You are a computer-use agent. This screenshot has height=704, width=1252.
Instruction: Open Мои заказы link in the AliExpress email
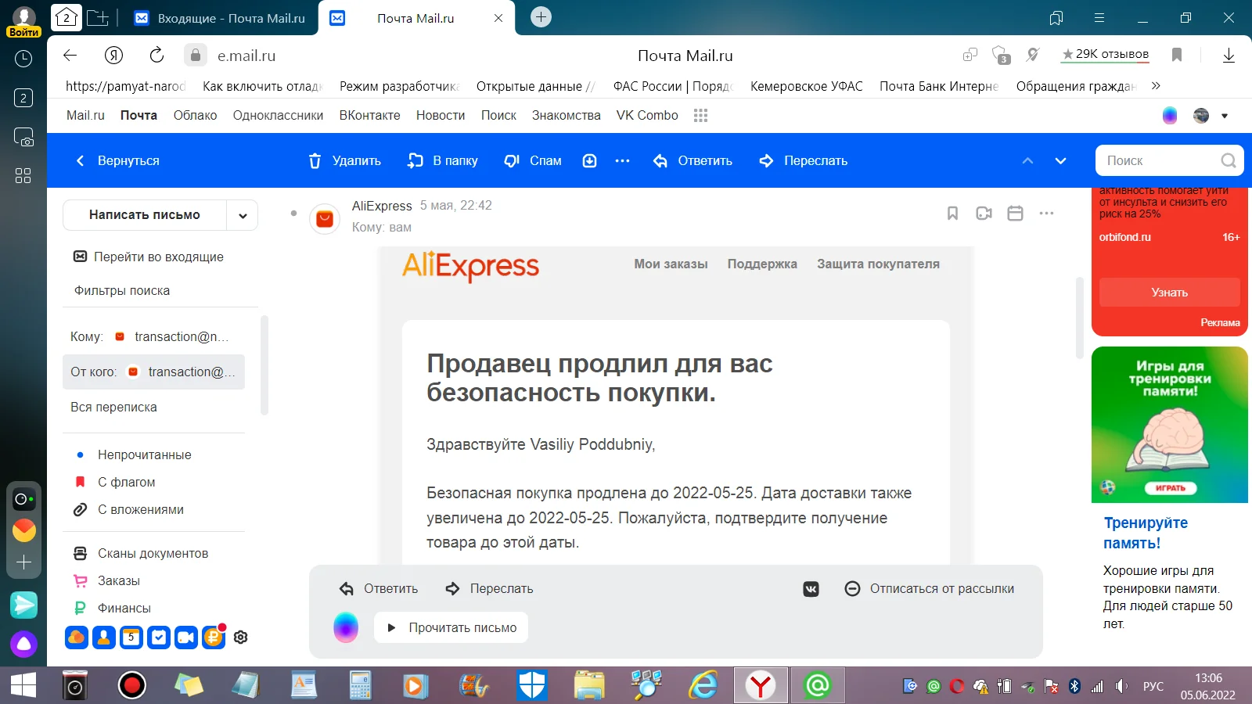(x=671, y=264)
